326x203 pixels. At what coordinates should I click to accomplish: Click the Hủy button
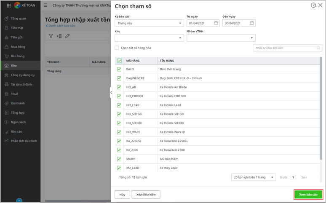[x=122, y=195]
